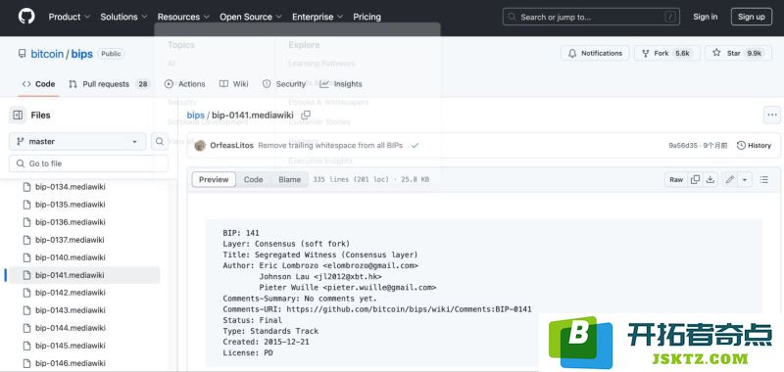Expand the Enterprise menu
Viewport: 784px width, 372px height.
point(318,17)
